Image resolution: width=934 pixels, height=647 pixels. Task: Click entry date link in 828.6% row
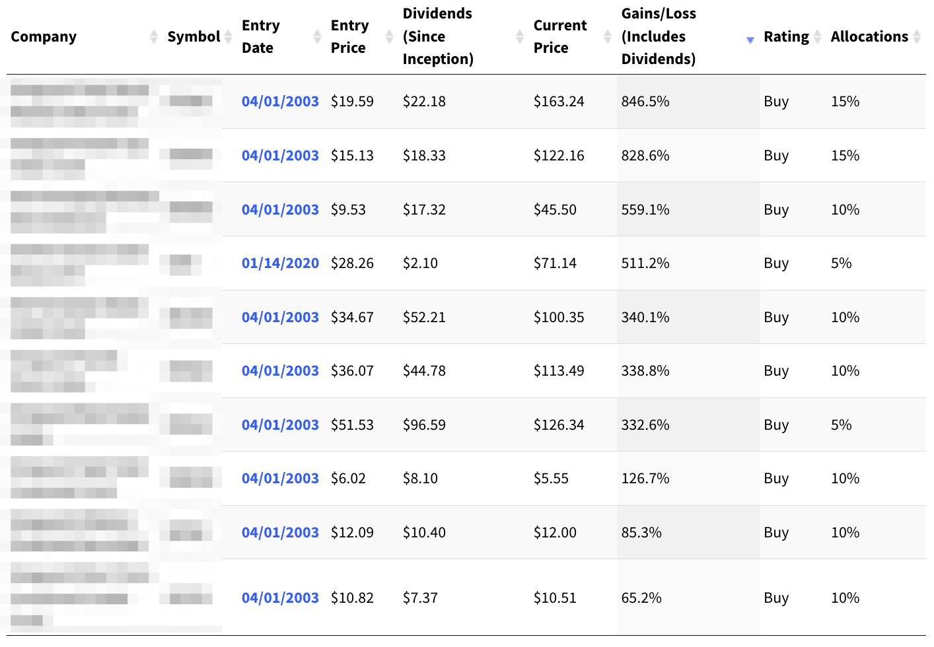click(x=280, y=156)
